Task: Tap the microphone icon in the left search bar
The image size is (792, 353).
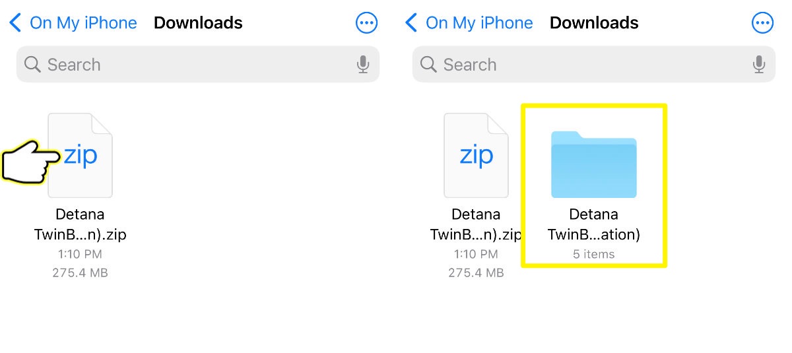Action: point(362,65)
